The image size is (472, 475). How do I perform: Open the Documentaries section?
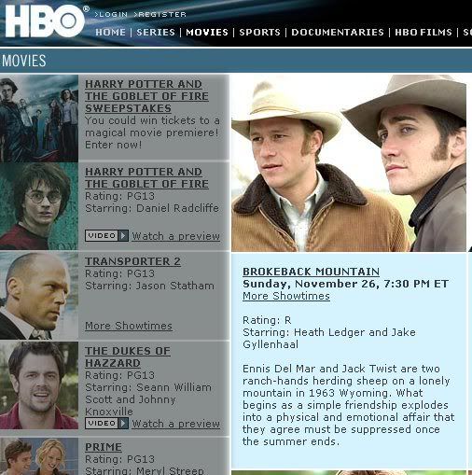click(338, 33)
